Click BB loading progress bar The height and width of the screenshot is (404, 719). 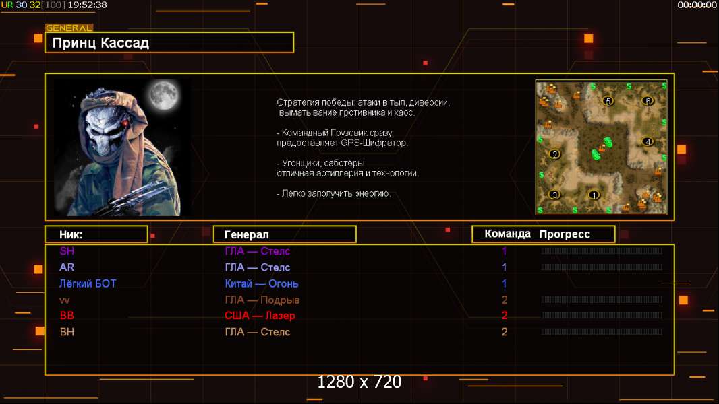(x=602, y=316)
